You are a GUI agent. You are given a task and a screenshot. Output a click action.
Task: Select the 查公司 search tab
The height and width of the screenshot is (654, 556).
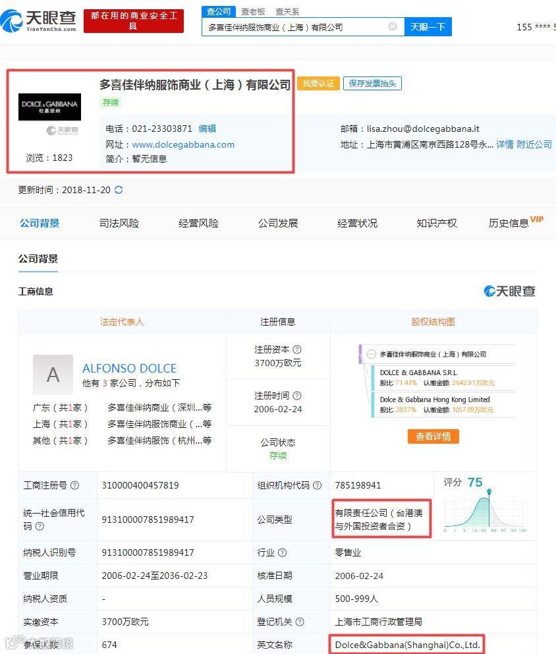pyautogui.click(x=219, y=11)
